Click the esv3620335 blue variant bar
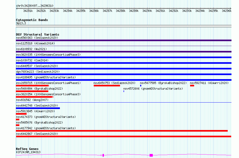The width and height of the screenshot is (239, 158). [x=124, y=57]
